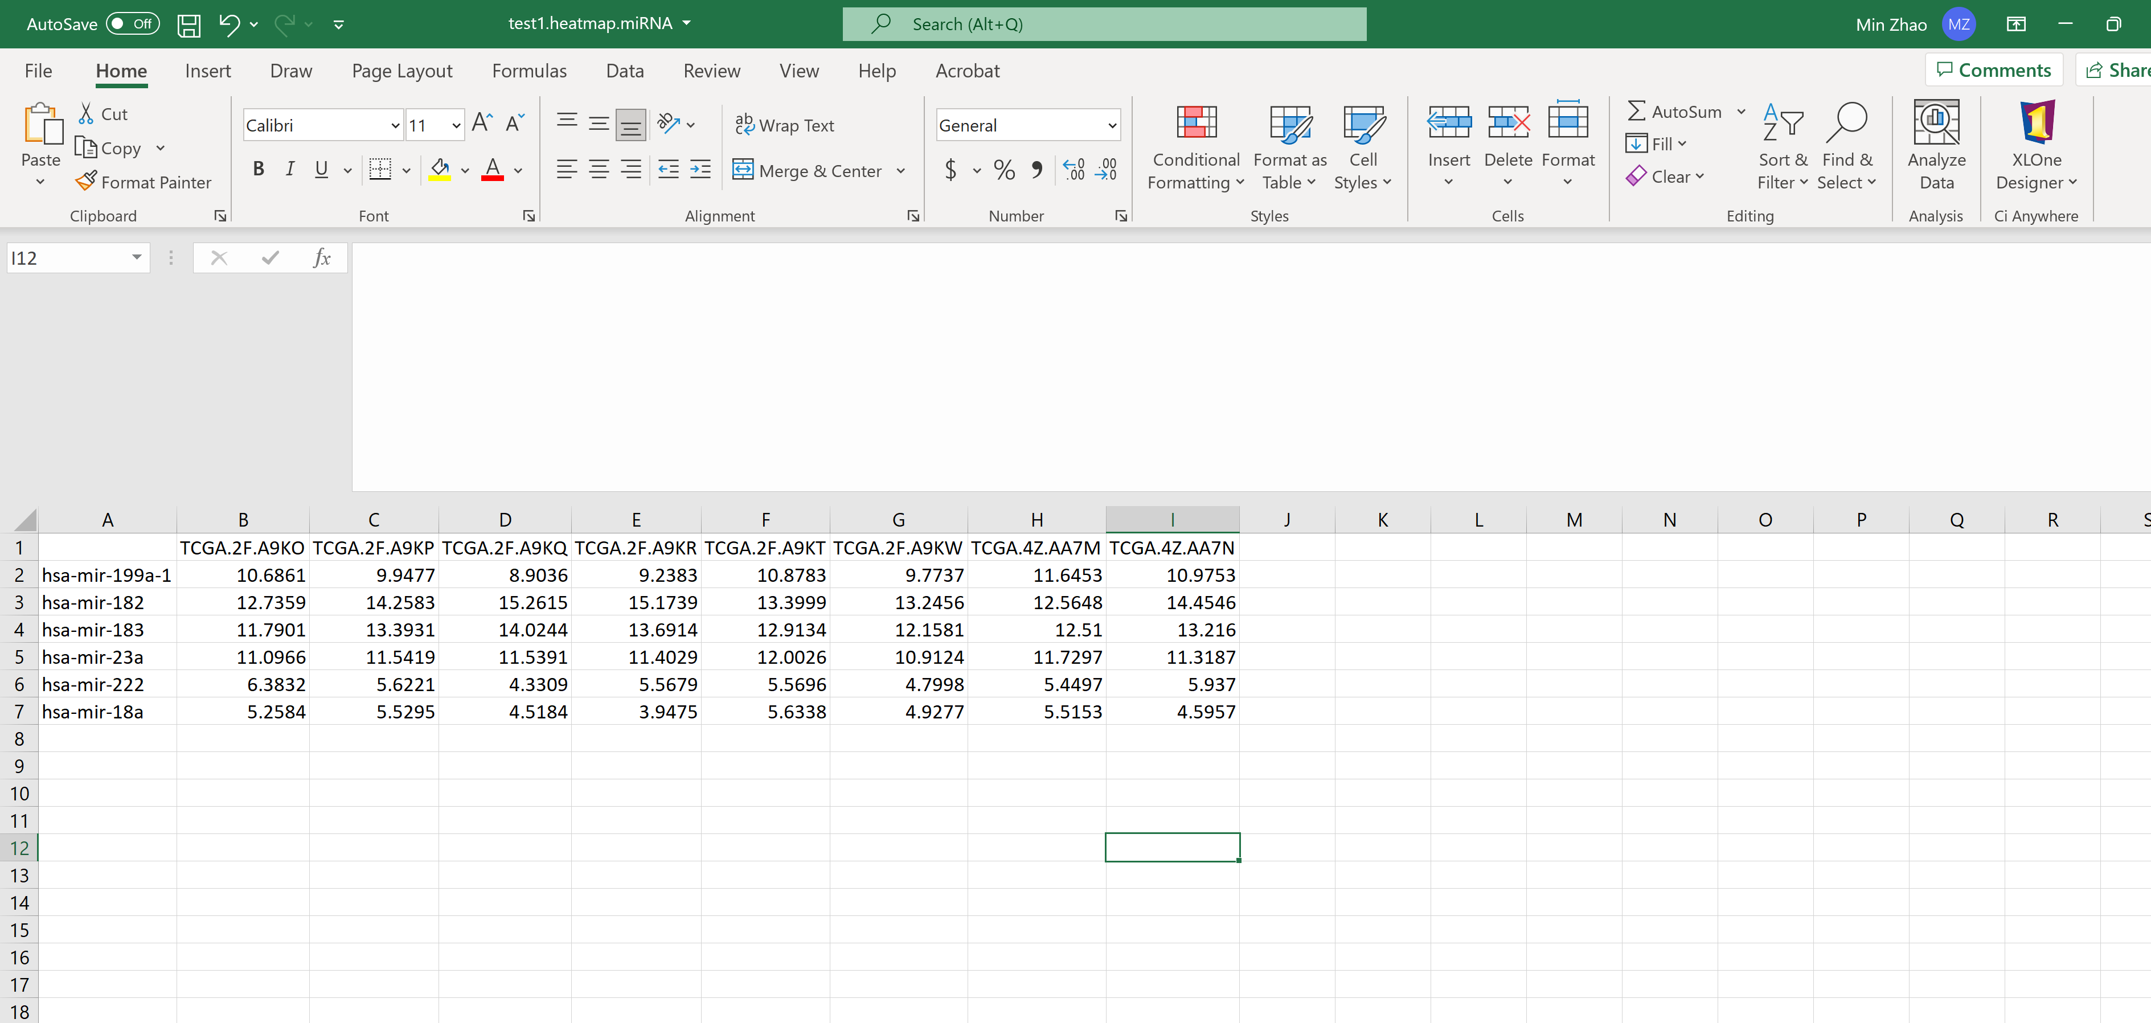Click Decrease Decimal icon
This screenshot has height=1023, width=2151.
tap(1107, 170)
